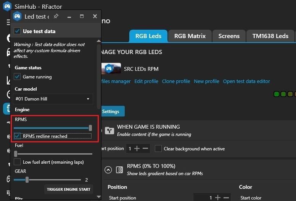
Task: Create a New profile via link
Action: tap(206, 81)
